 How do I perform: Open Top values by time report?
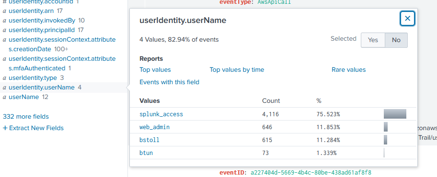pyautogui.click(x=237, y=69)
